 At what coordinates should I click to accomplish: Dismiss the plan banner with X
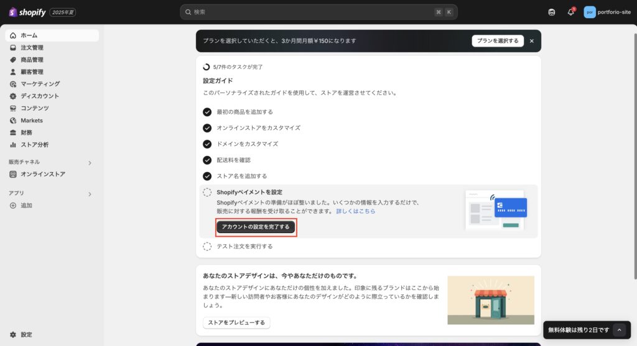pos(531,41)
